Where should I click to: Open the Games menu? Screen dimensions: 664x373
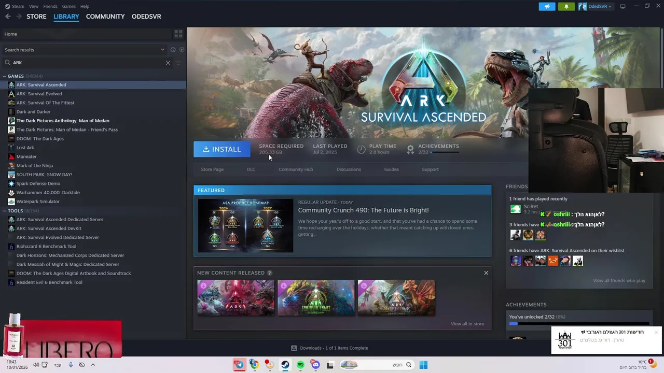tap(68, 6)
